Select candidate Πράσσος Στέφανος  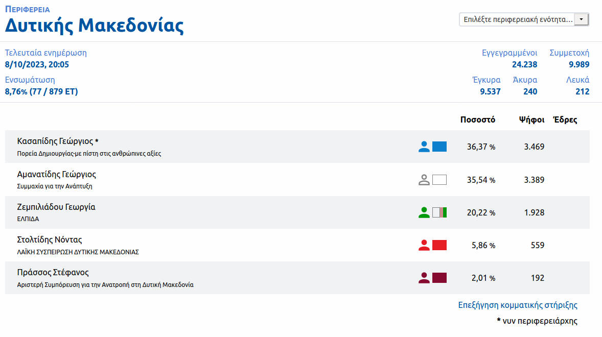53,273
